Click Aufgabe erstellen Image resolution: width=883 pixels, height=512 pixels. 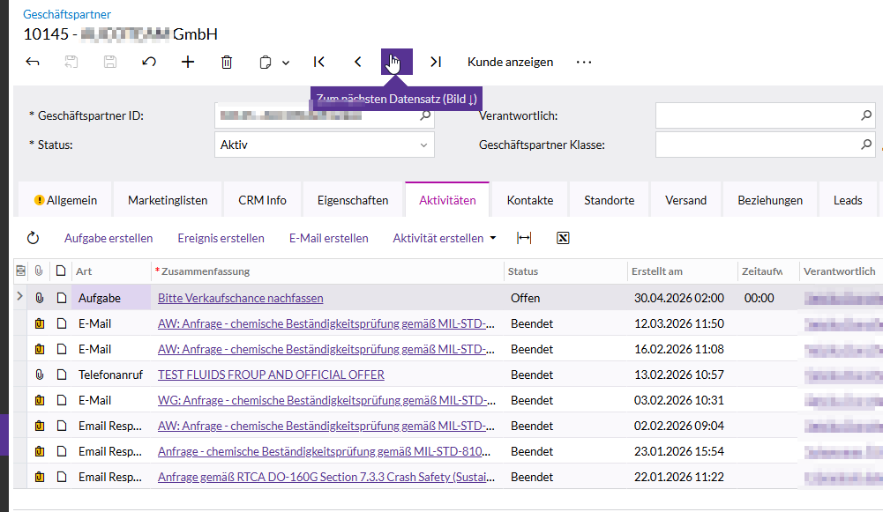[x=109, y=238]
